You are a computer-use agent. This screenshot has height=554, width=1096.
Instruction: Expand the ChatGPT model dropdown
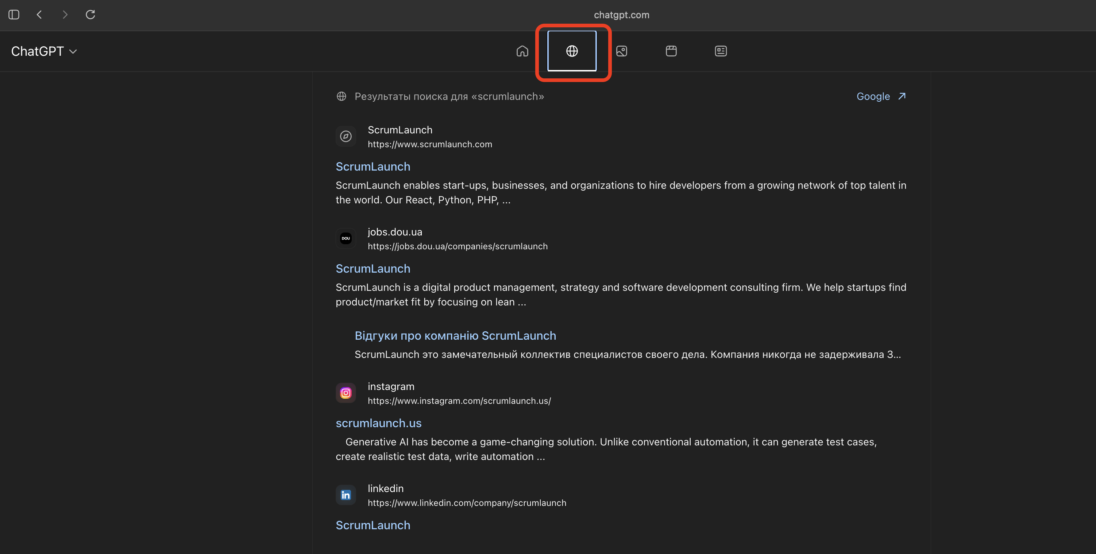(x=44, y=51)
